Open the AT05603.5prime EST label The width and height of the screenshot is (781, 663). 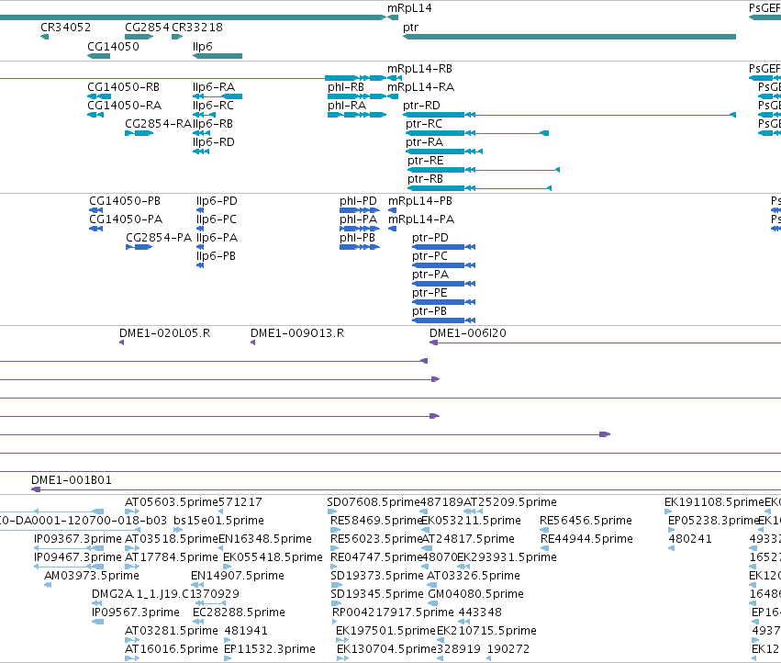(x=172, y=502)
